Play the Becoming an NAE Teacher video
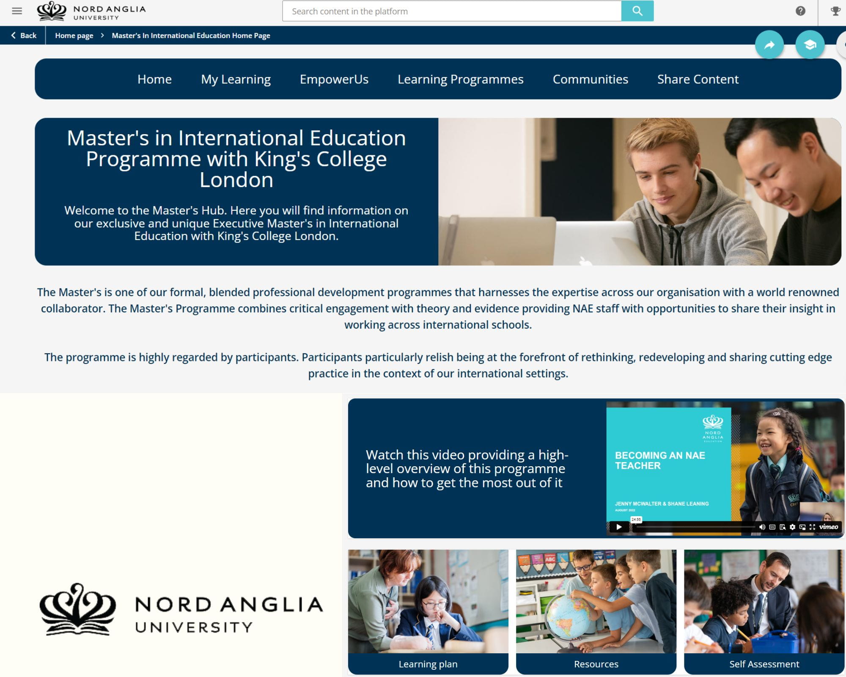 point(619,527)
